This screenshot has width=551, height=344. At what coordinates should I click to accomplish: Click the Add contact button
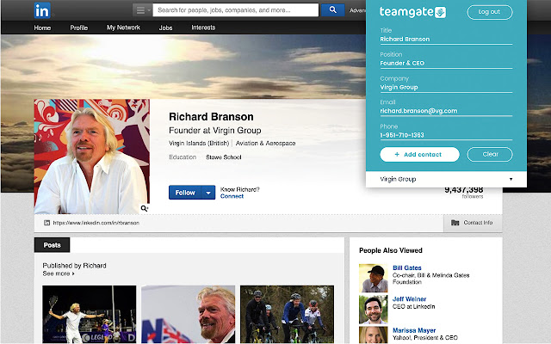tap(419, 155)
